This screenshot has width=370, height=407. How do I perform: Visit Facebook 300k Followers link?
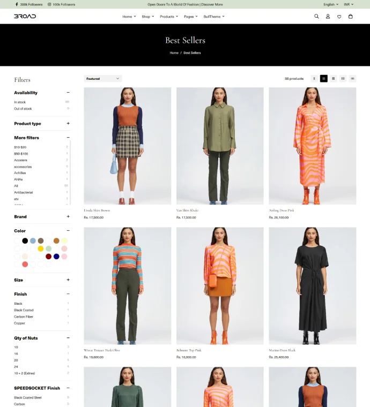point(29,4)
